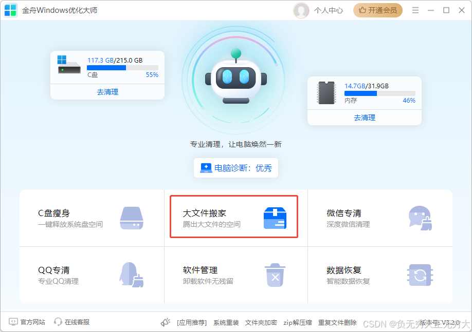This screenshot has height=332, width=472.
Task: Click 去清理 under the 内存 card
Action: [365, 118]
